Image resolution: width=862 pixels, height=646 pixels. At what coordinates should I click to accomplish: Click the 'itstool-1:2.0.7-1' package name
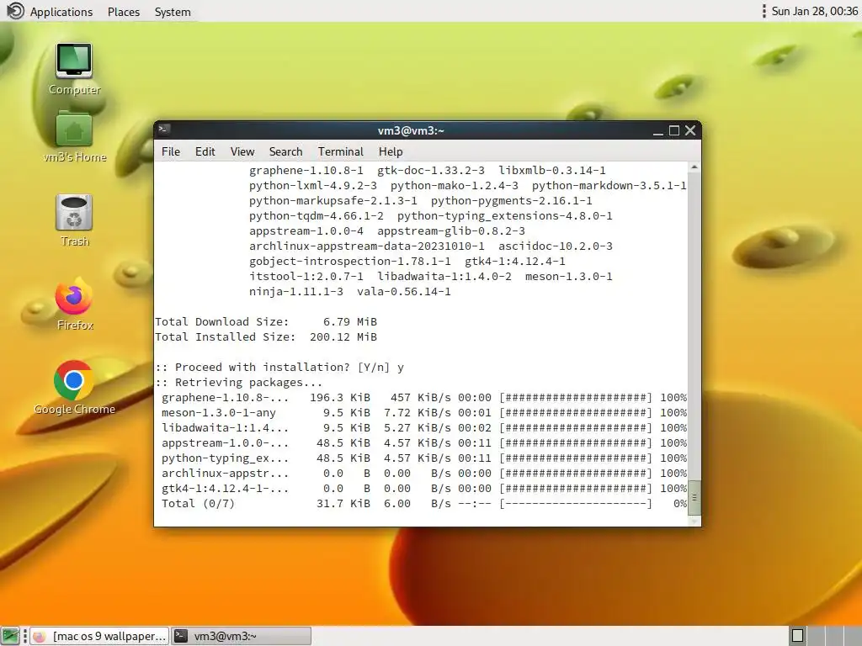click(x=306, y=276)
